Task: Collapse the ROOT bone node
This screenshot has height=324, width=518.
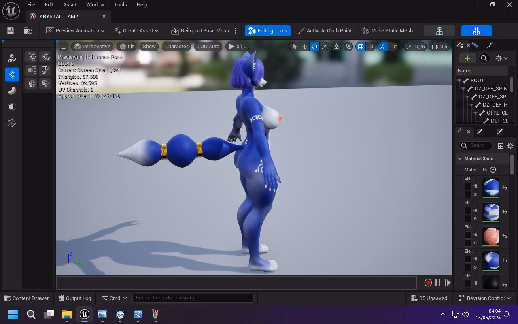Action: click(459, 81)
